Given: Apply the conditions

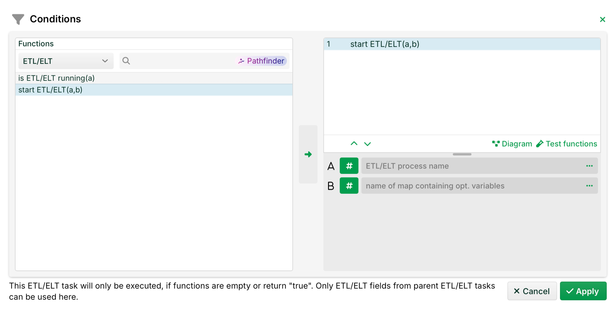Looking at the screenshot, I should point(583,291).
